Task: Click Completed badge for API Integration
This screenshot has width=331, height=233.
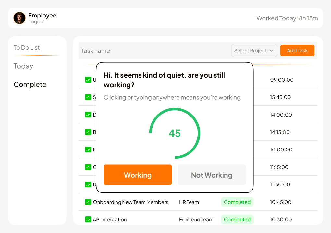Action: (237, 219)
